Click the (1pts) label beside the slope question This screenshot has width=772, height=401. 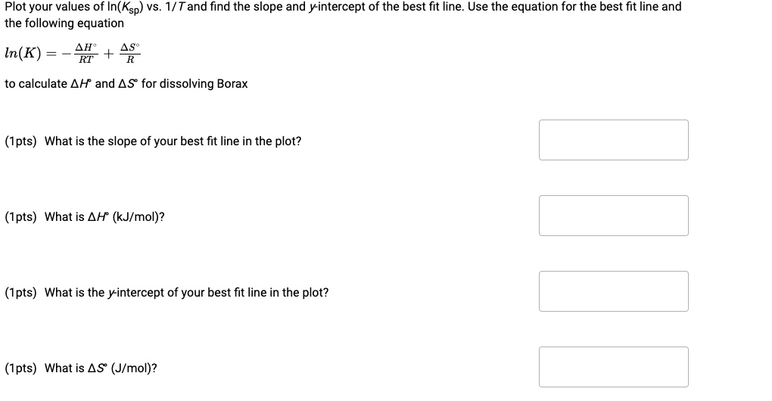21,141
